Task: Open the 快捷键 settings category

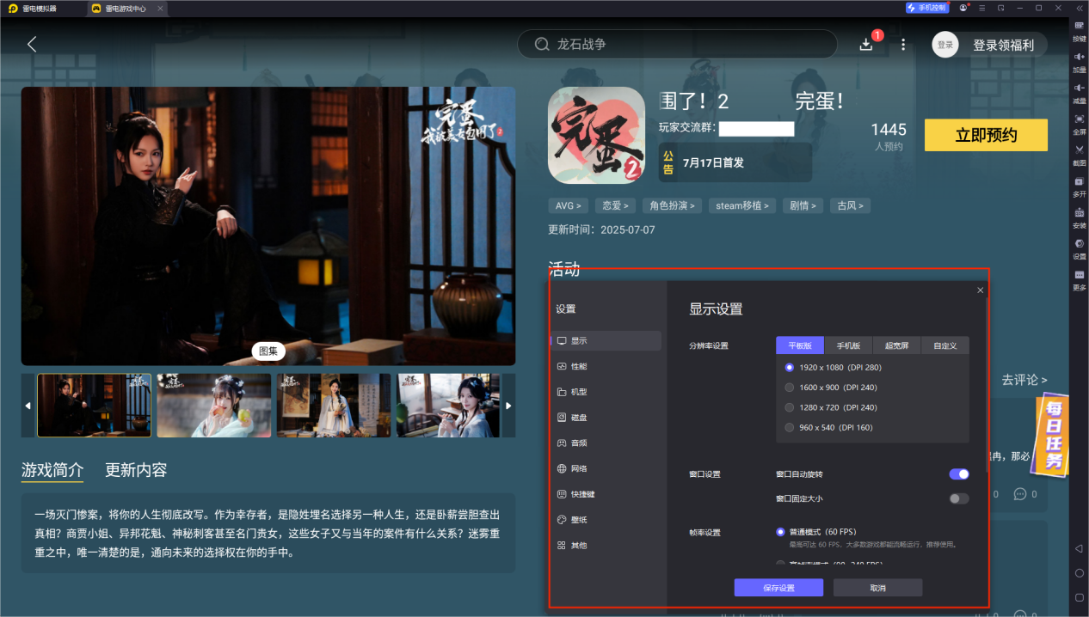Action: pos(606,494)
